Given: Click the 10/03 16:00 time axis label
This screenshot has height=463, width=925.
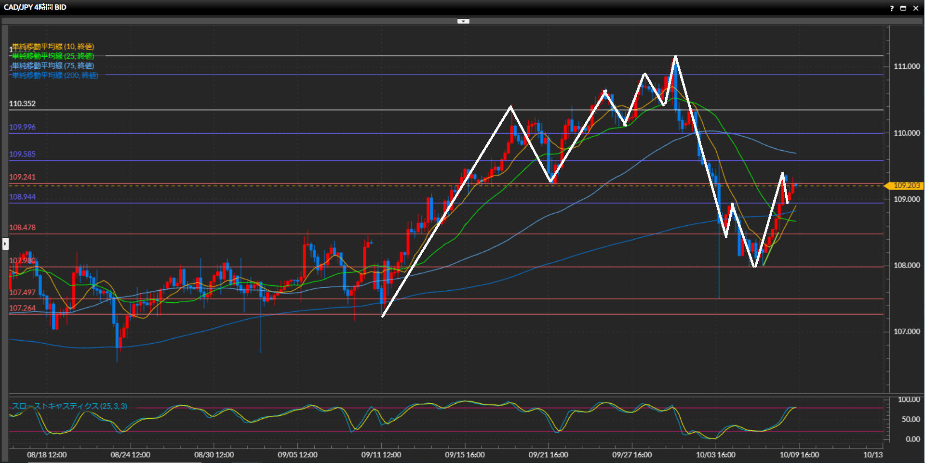Looking at the screenshot, I should (x=715, y=455).
